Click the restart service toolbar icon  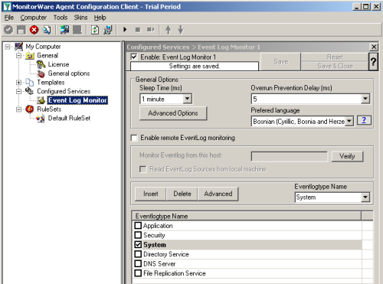click(x=151, y=30)
